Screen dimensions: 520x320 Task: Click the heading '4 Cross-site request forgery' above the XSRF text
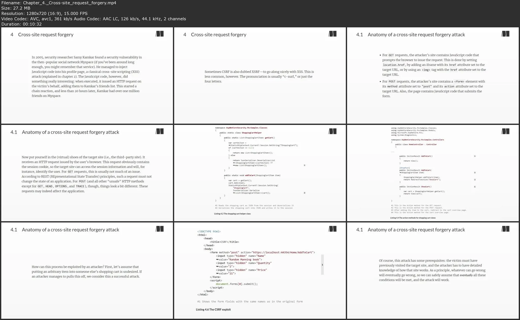pos(215,35)
